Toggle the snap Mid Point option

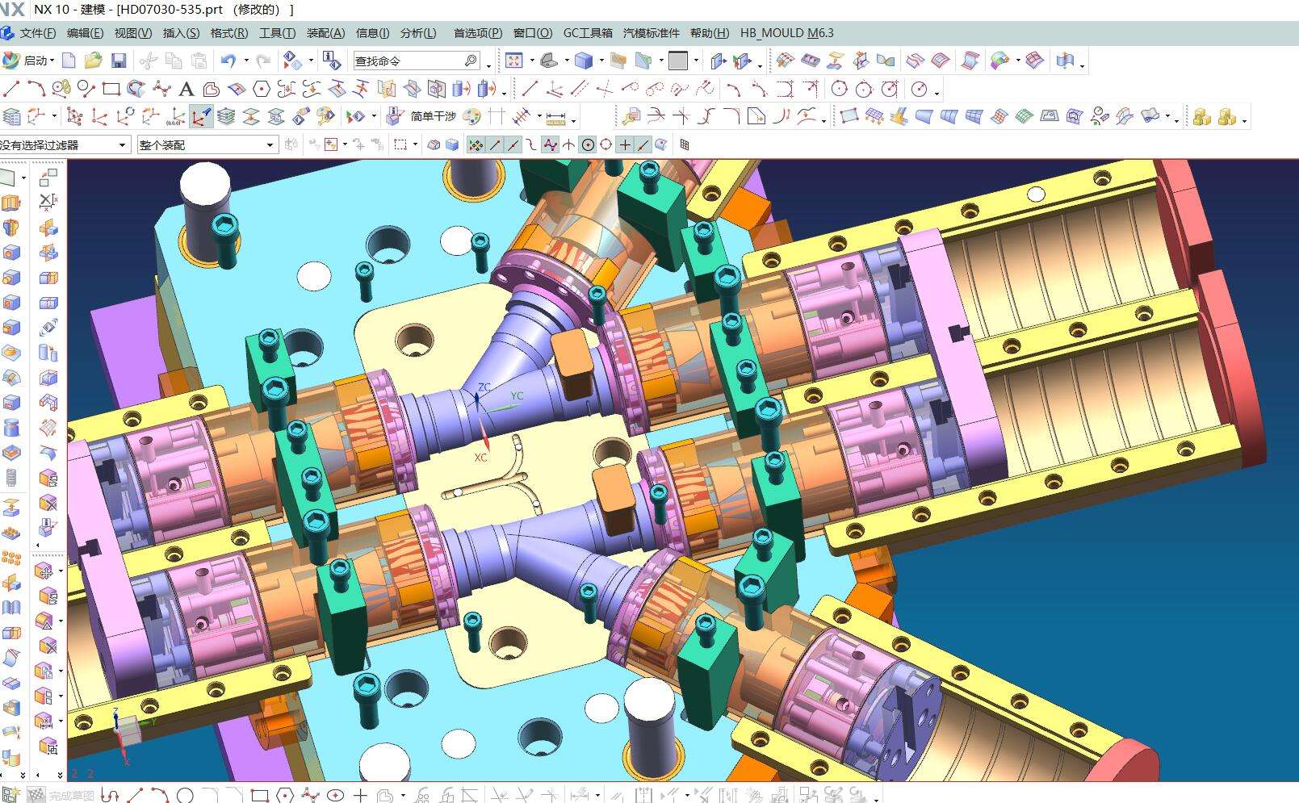(513, 144)
